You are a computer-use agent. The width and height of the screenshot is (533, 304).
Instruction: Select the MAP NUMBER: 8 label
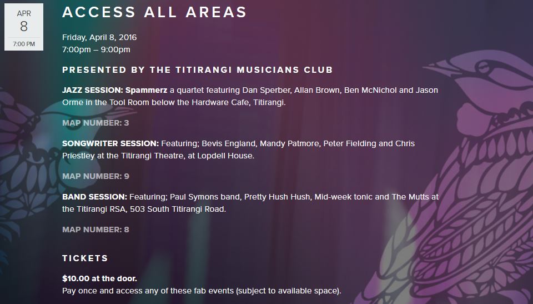tap(95, 230)
